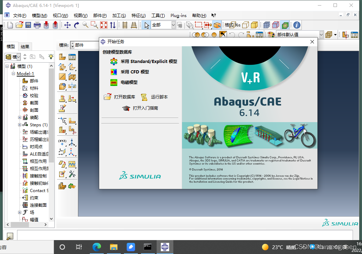Collapse the Model-1 tree node

13,73
